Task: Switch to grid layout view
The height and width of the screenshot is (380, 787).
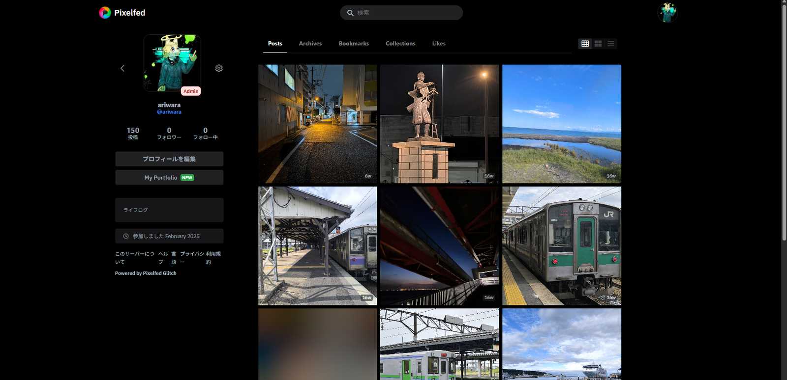Action: pos(585,44)
